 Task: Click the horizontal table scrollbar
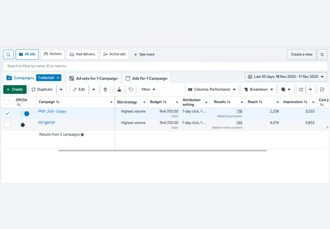tap(162, 151)
